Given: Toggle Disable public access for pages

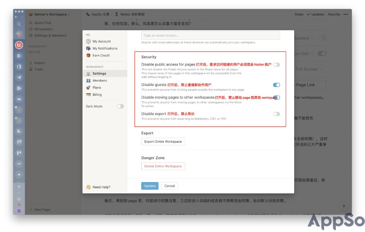Looking at the screenshot, I should pyautogui.click(x=276, y=65).
